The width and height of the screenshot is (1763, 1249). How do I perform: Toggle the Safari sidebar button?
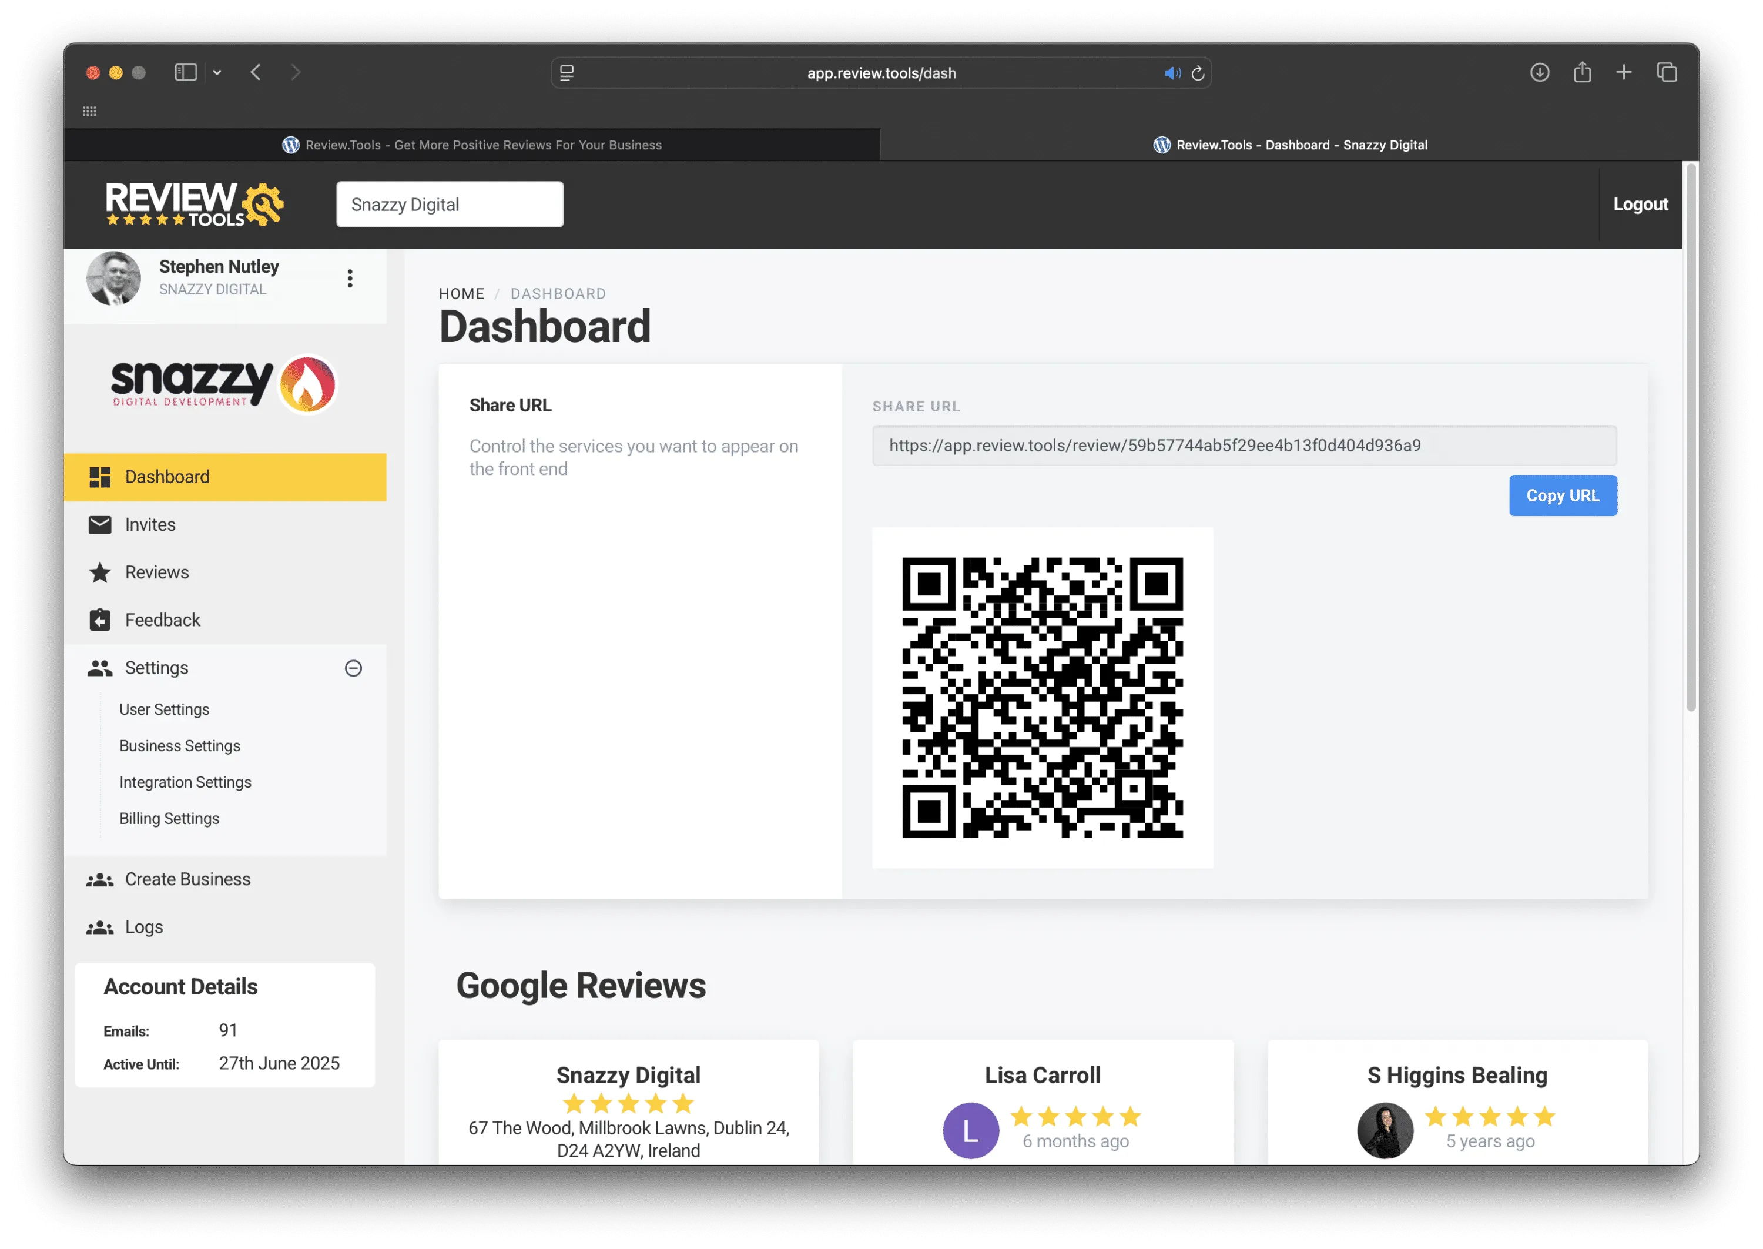click(186, 72)
